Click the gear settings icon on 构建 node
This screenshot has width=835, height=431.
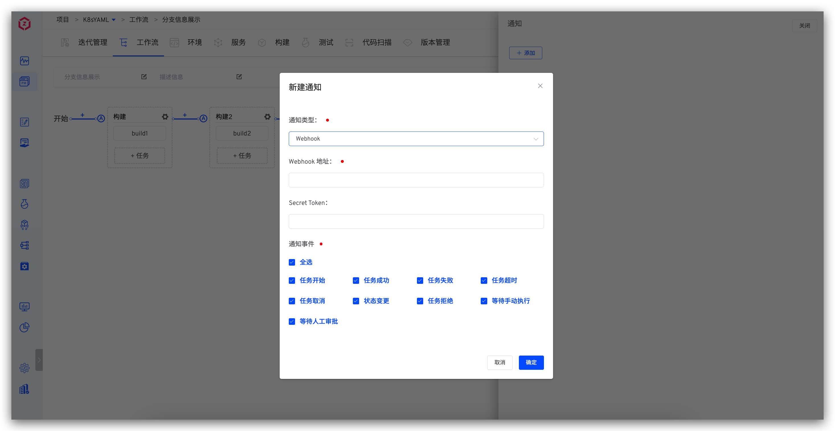[x=165, y=117]
